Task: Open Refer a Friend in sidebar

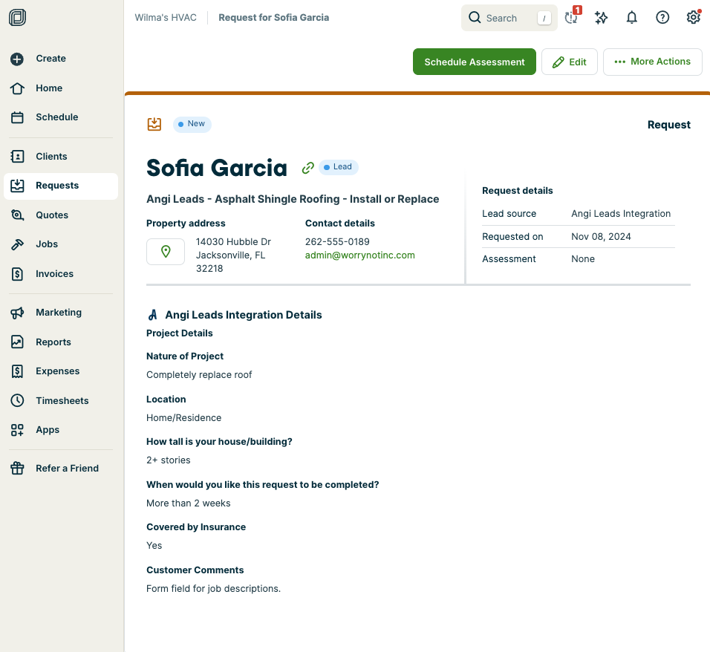Action: tap(67, 469)
